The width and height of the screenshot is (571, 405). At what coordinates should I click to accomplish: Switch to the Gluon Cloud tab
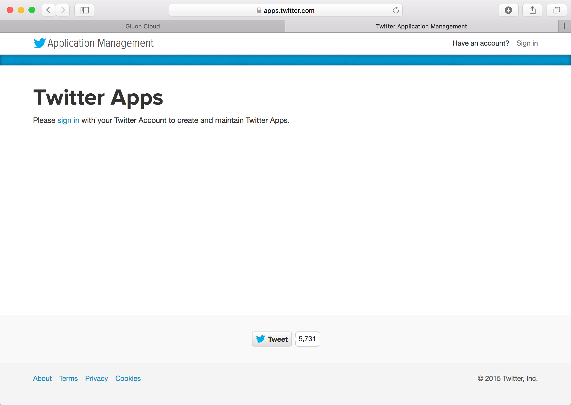tap(142, 26)
